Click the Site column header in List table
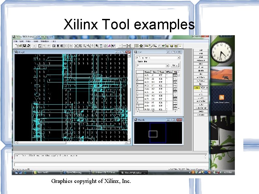This screenshot has width=259, height=194. tap(155, 72)
